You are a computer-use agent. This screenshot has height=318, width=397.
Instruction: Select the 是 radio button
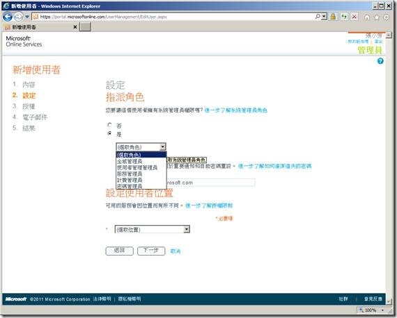[109, 133]
